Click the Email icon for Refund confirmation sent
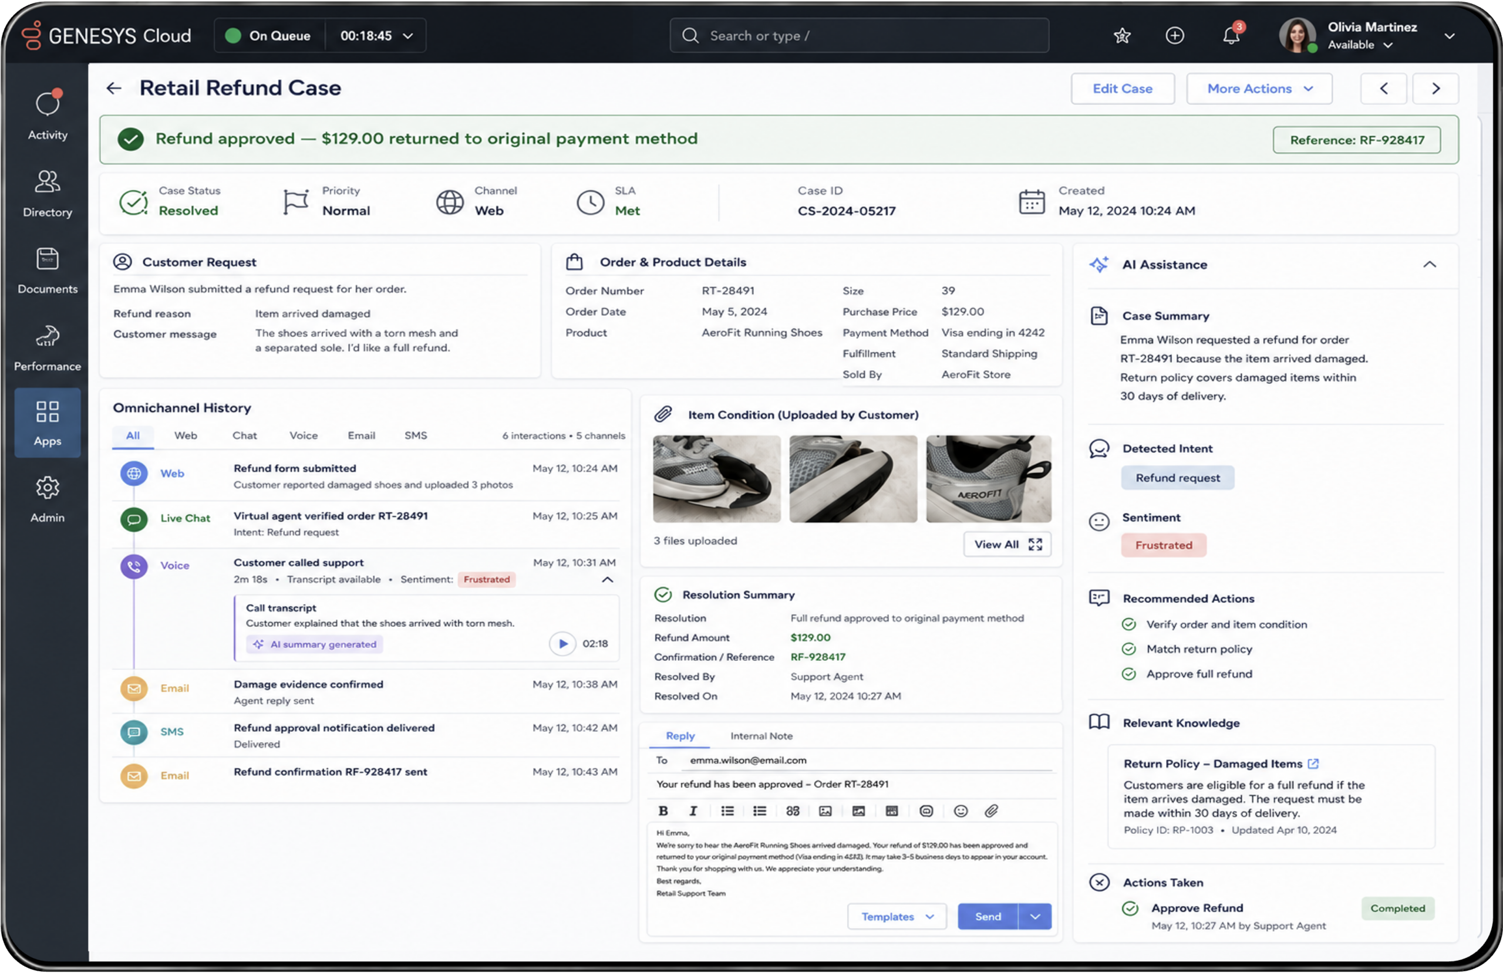Viewport: 1503px width, 973px height. tap(134, 775)
